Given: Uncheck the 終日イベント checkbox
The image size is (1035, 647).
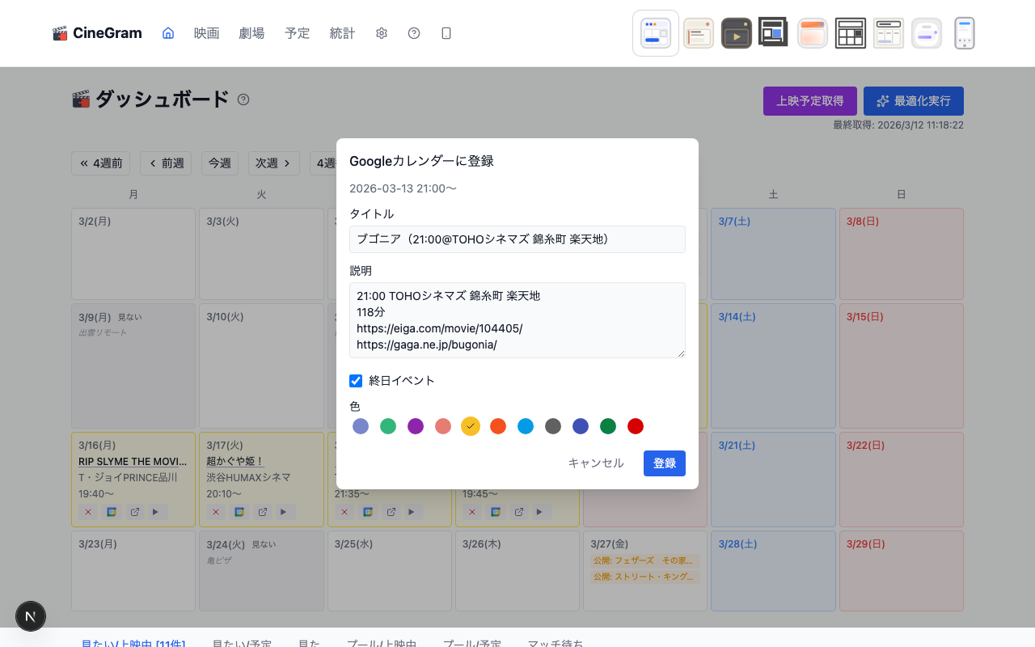Looking at the screenshot, I should [x=356, y=380].
